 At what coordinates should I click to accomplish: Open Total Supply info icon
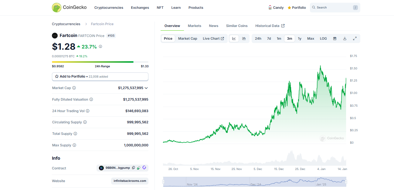(75, 134)
